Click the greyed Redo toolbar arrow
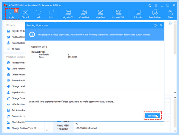Viewport: 179px width, 135px height. pos(52,14)
